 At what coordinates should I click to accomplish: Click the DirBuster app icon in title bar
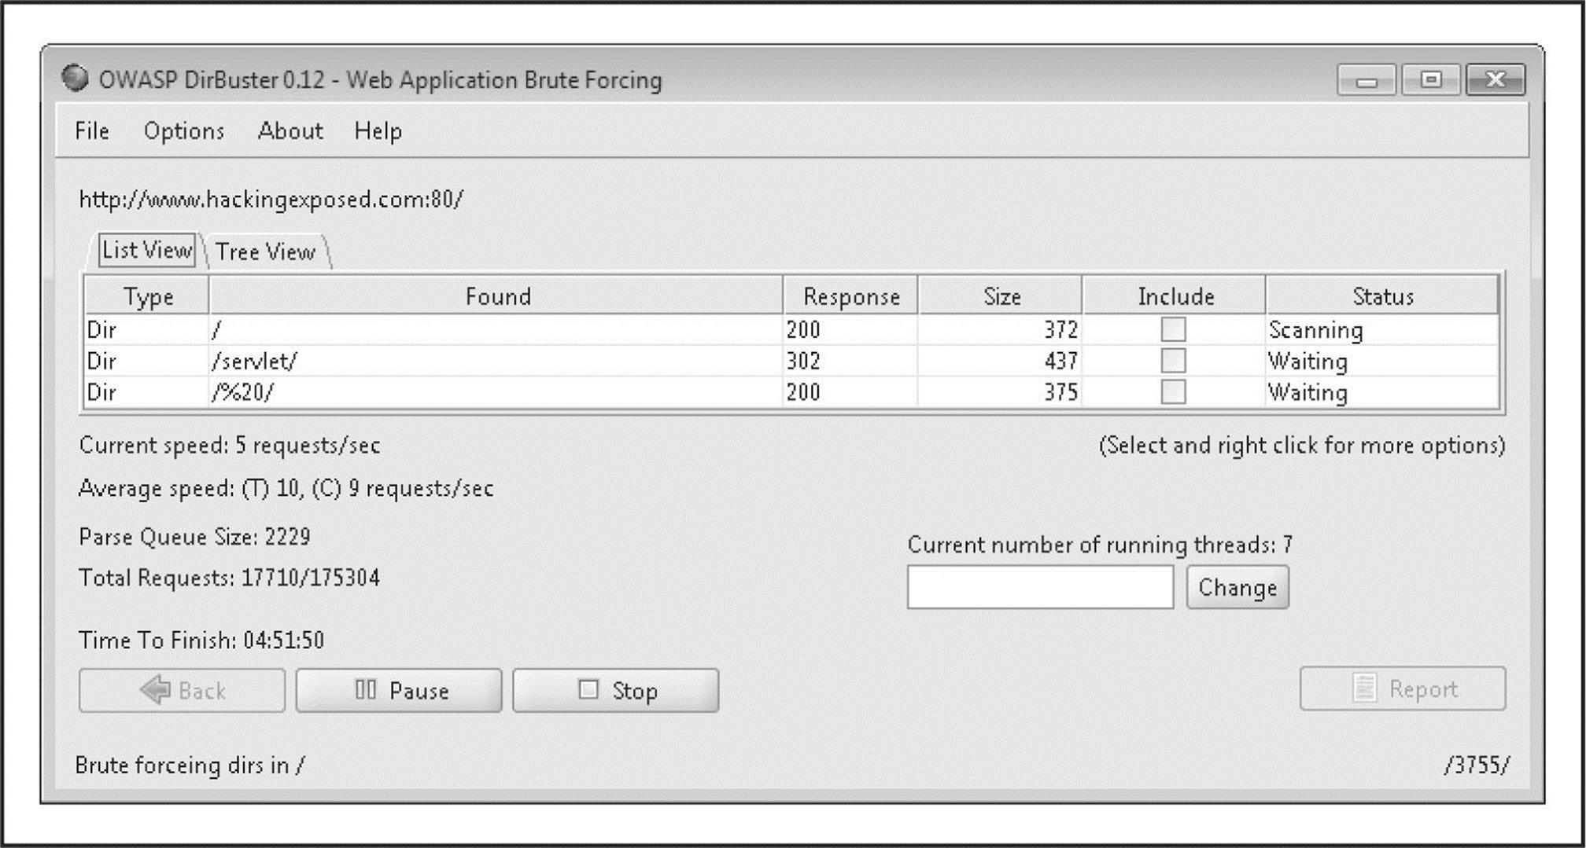coord(75,79)
